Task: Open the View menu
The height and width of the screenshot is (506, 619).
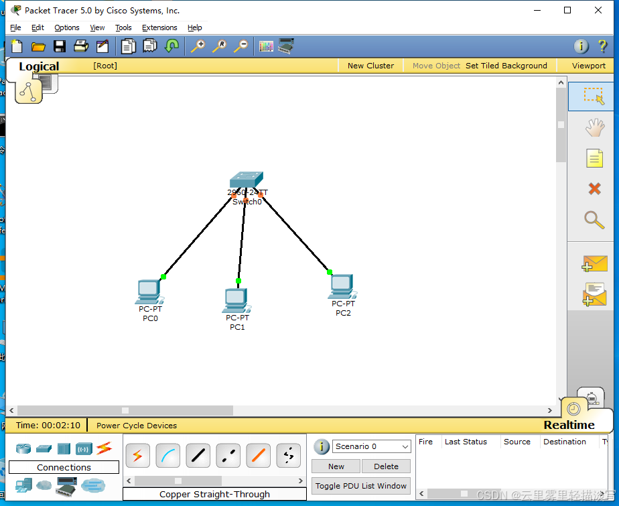Action: coord(97,27)
